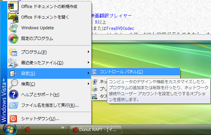Select 既定のプログラム menu entry
The image size is (211, 135).
pyautogui.click(x=49, y=39)
